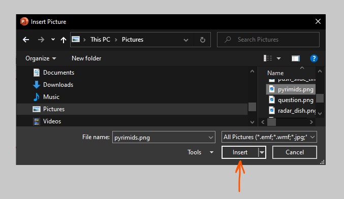Viewport: 344px width, 199px height.
Task: Expand the File name dropdown
Action: [210, 138]
